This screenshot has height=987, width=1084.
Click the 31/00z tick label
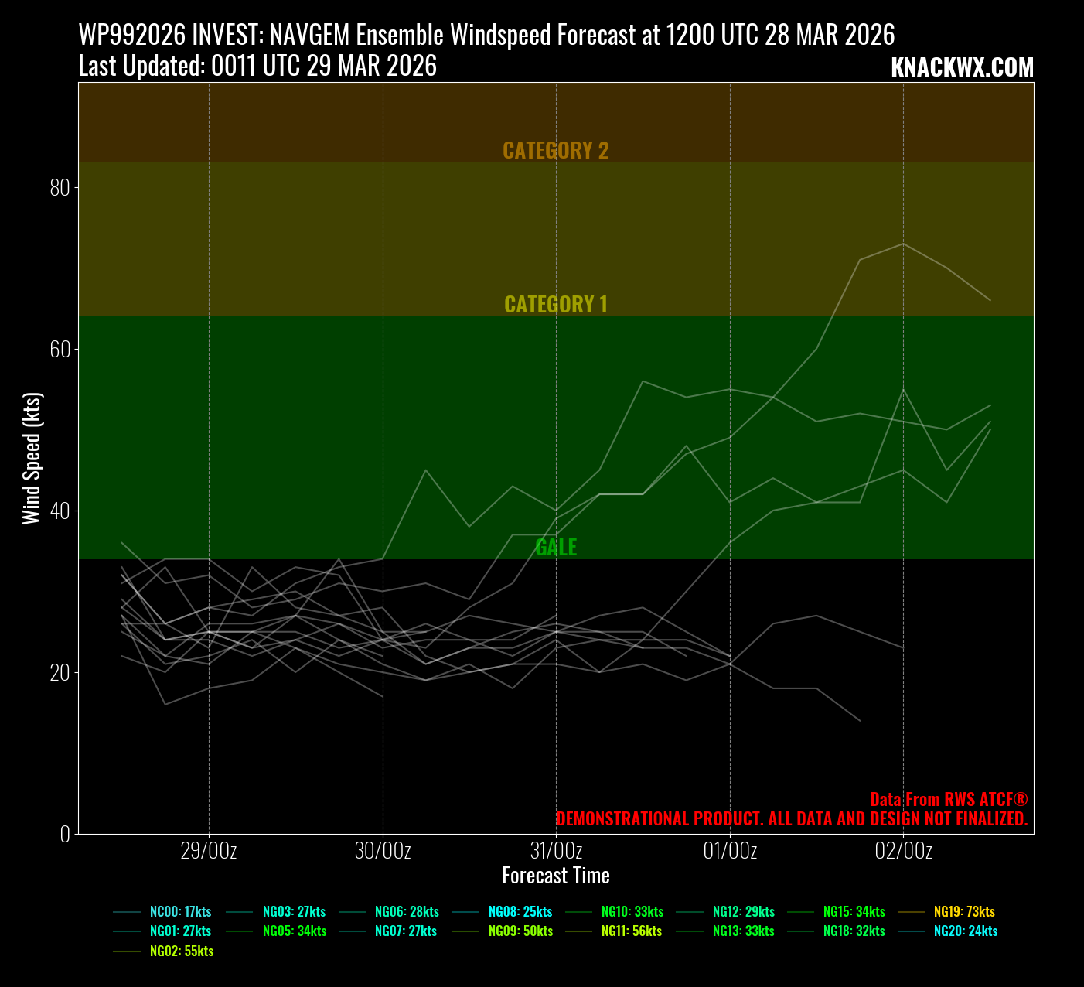point(556,851)
